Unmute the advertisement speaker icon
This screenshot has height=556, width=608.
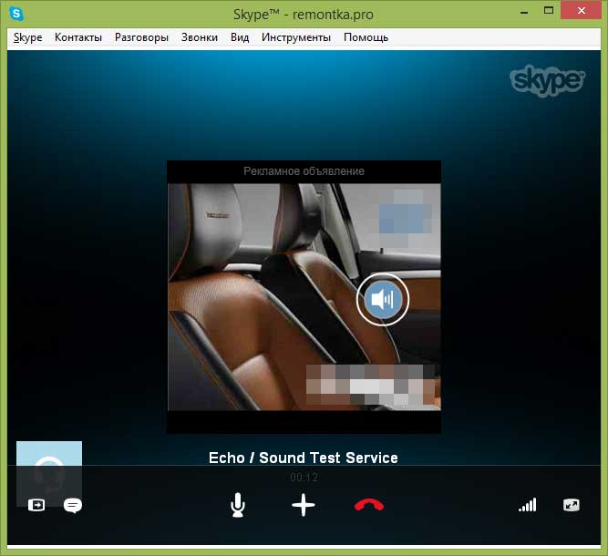tap(383, 299)
